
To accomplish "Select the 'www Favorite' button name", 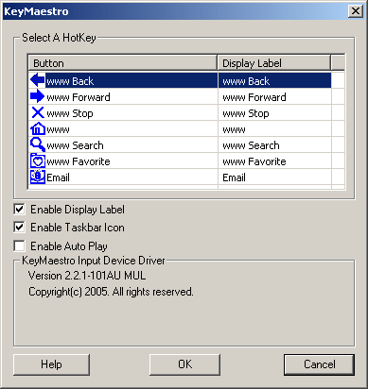I will coord(79,161).
